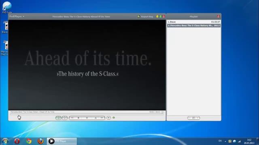Select the Brave desktop file icon
The height and width of the screenshot is (145, 259).
pos(5,27)
